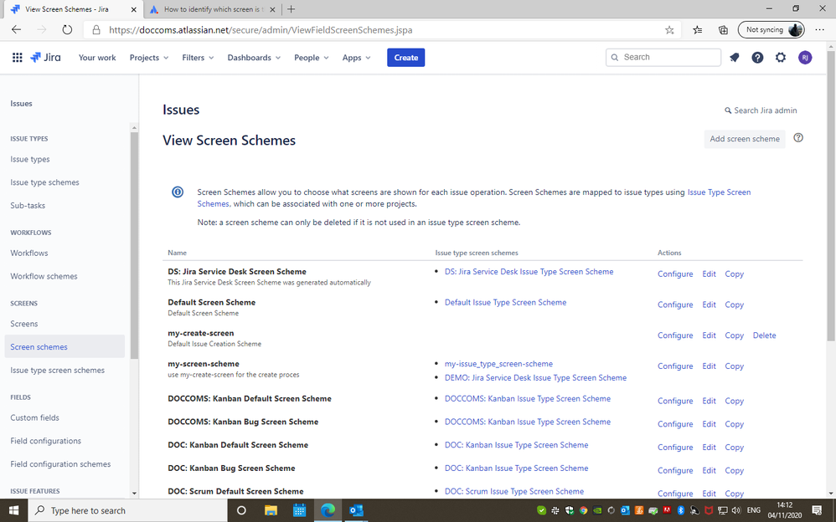Open Custom fields in the sidebar
This screenshot has width=836, height=522.
click(x=34, y=417)
